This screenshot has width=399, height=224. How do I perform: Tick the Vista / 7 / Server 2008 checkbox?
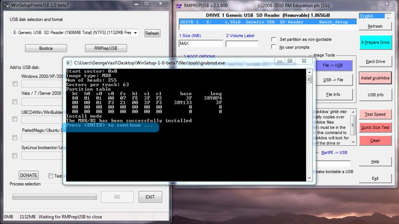click(x=15, y=102)
